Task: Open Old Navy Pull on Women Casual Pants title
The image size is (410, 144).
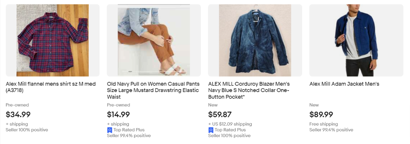Action: 153,90
